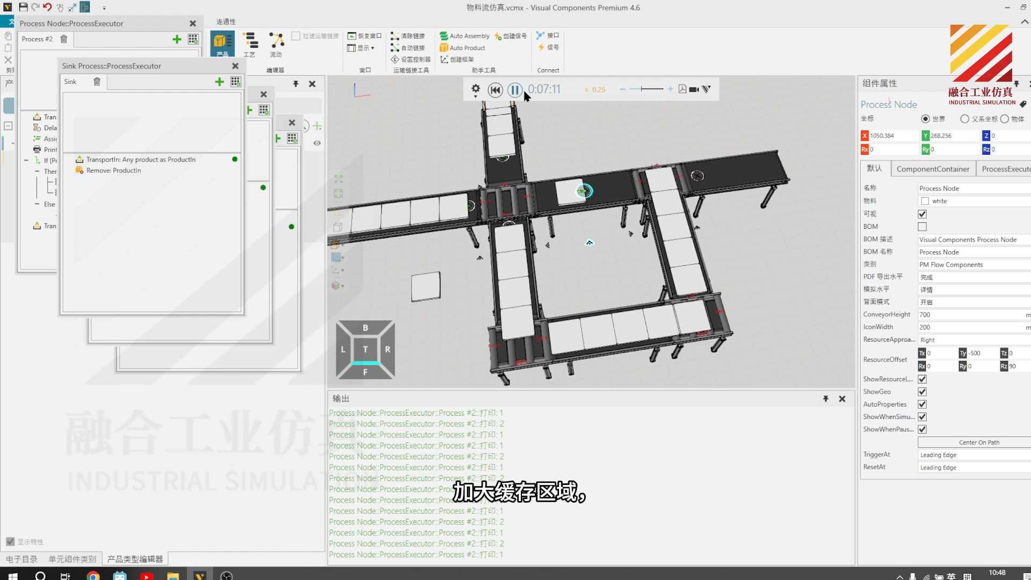1031x580 pixels.
Task: Open statement grid in Sink Process window
Action: [235, 82]
